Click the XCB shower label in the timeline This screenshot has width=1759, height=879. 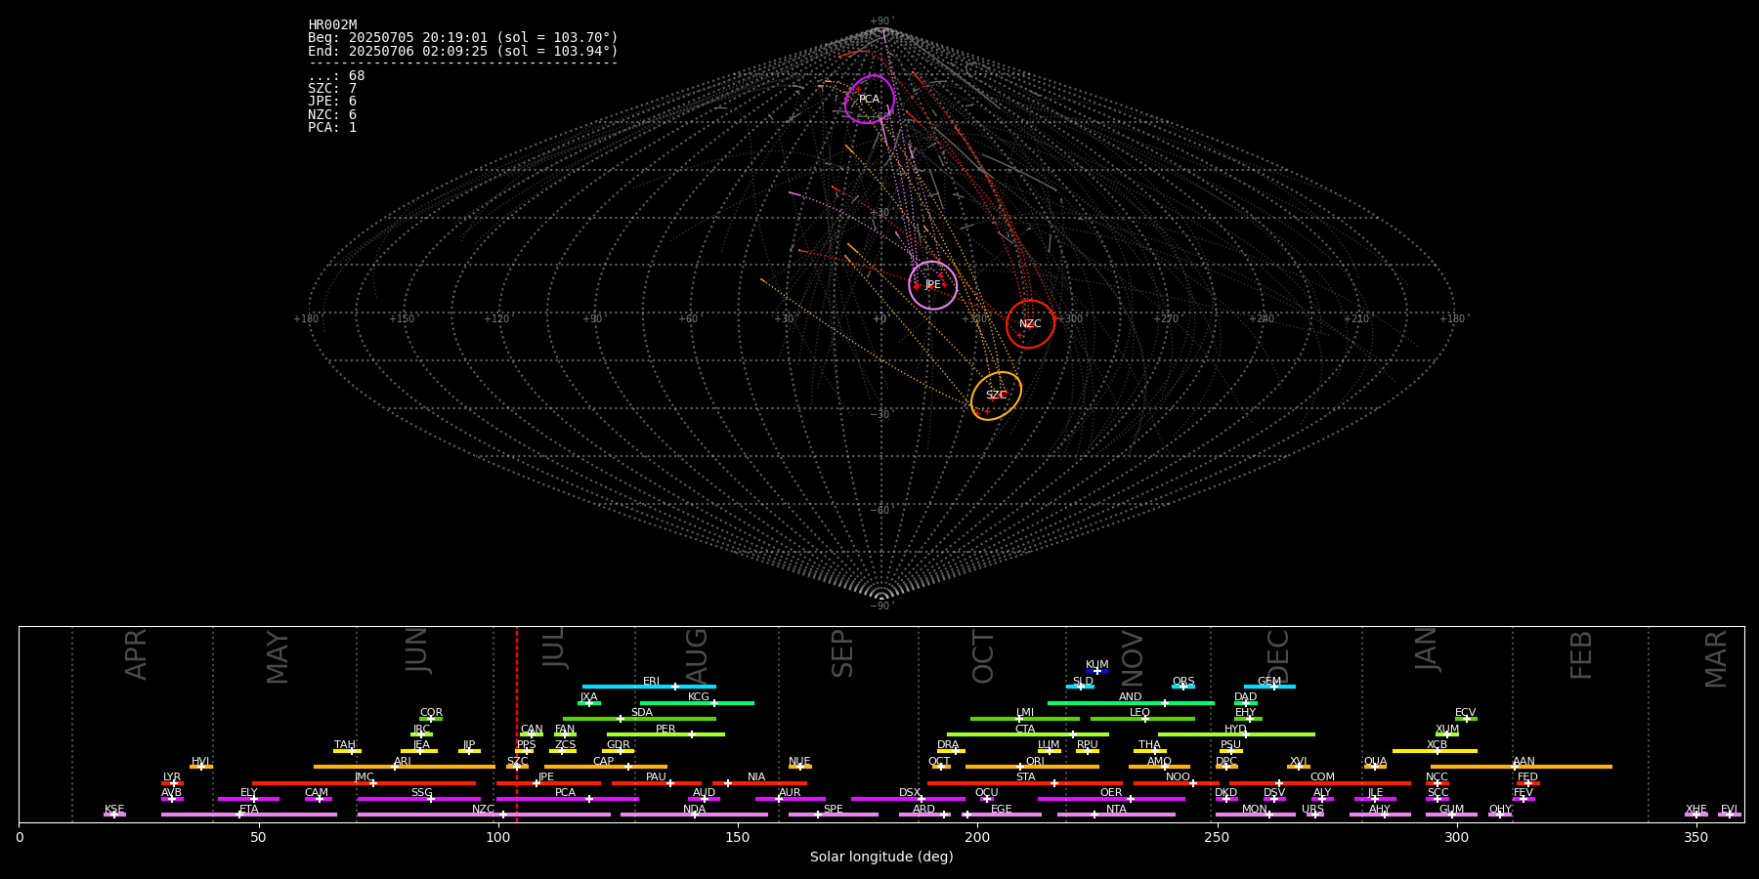(x=1437, y=745)
